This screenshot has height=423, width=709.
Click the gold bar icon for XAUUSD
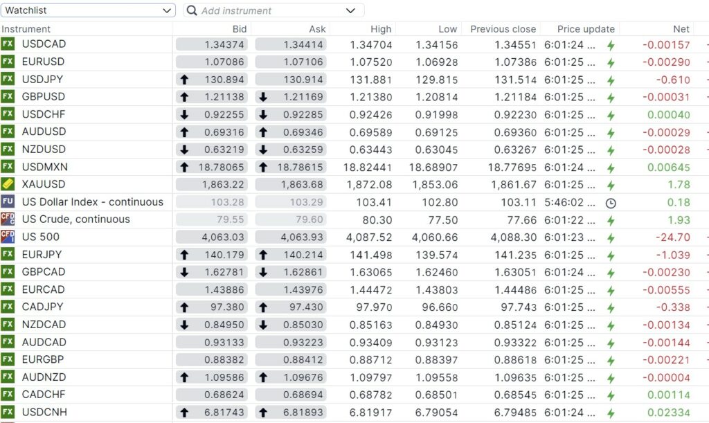[x=8, y=184]
